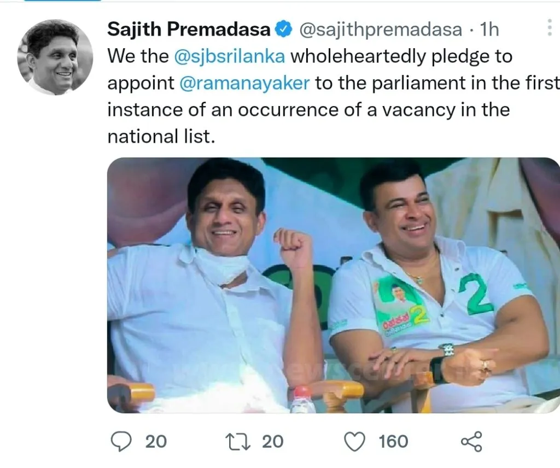Open the three-dot more options menu

pyautogui.click(x=550, y=27)
